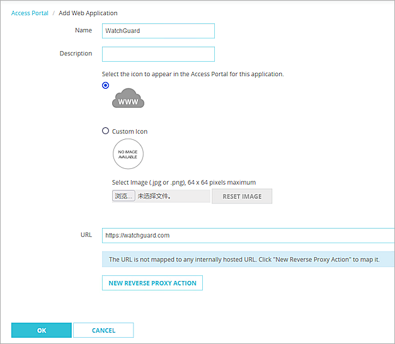Click the no-file-selected text beside browse
395x344 pixels.
(154, 196)
